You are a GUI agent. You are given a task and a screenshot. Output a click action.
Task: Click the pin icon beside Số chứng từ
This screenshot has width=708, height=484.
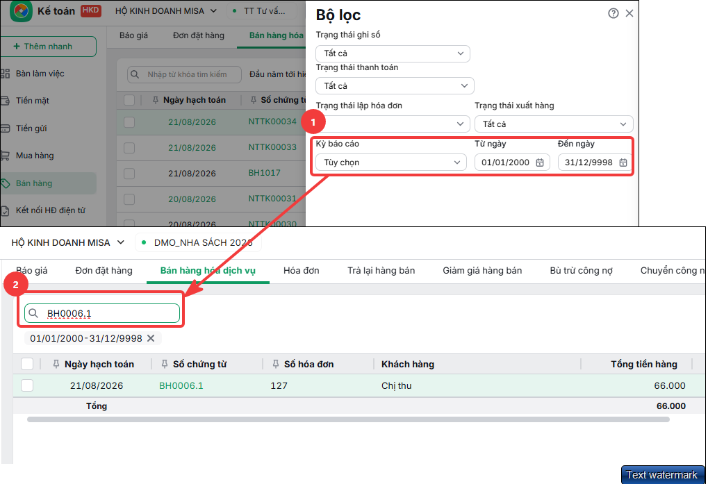165,364
